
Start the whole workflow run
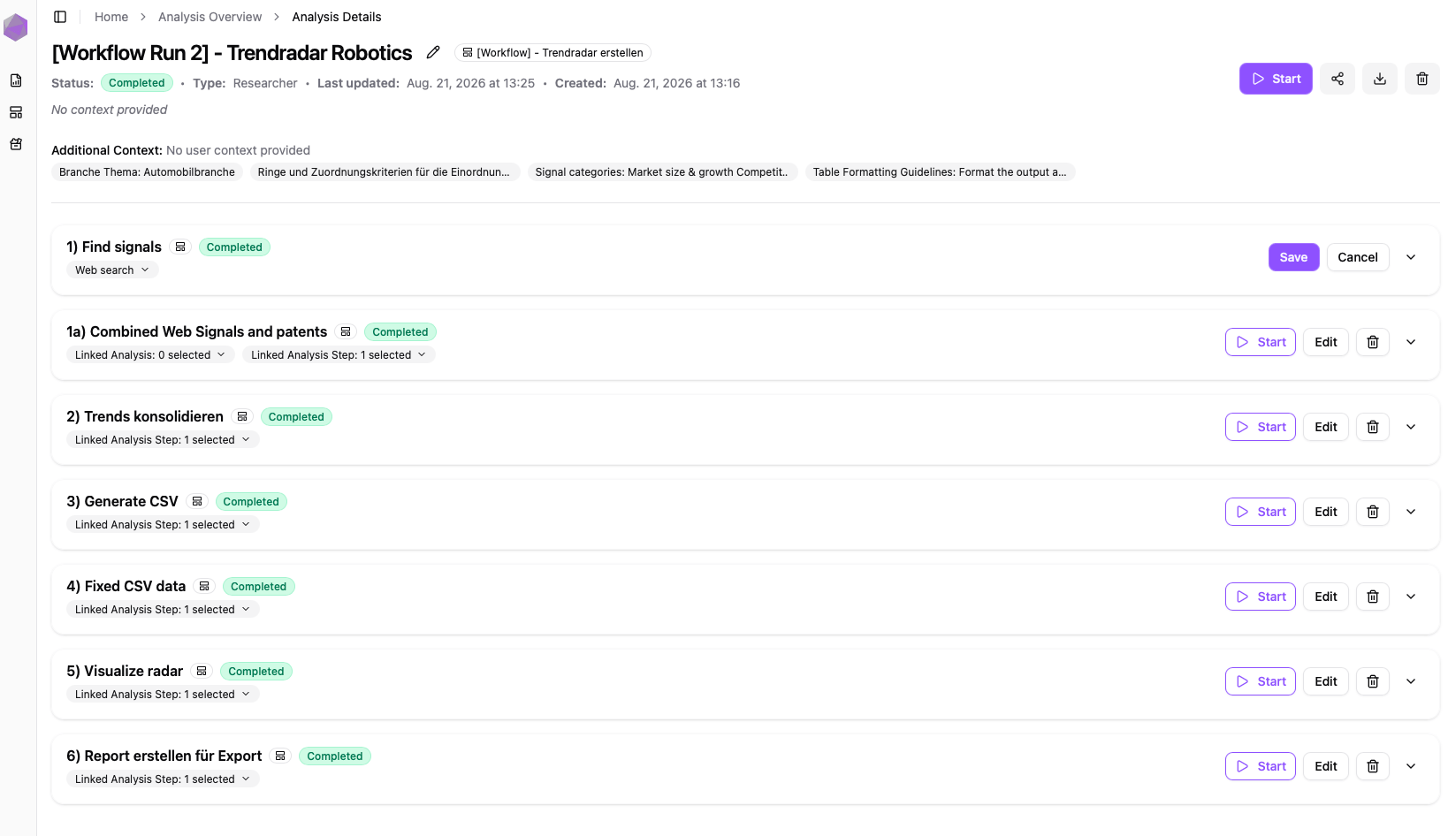[1276, 79]
